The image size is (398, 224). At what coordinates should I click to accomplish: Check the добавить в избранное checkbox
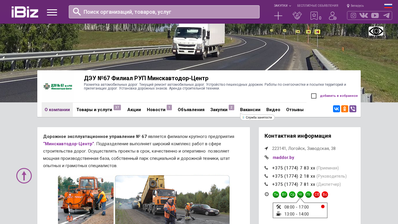pos(314,96)
